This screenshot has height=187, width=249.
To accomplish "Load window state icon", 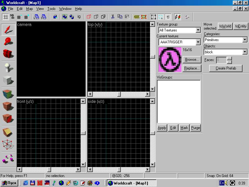I will [x=36, y=17].
